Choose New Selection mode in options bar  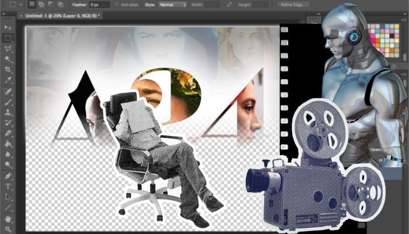coord(32,5)
